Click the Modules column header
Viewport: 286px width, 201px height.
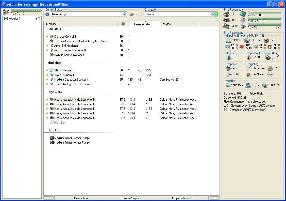pyautogui.click(x=81, y=24)
